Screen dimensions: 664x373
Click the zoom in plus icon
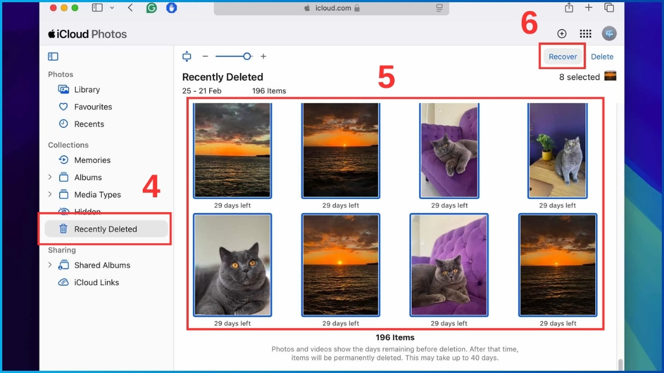(x=263, y=56)
